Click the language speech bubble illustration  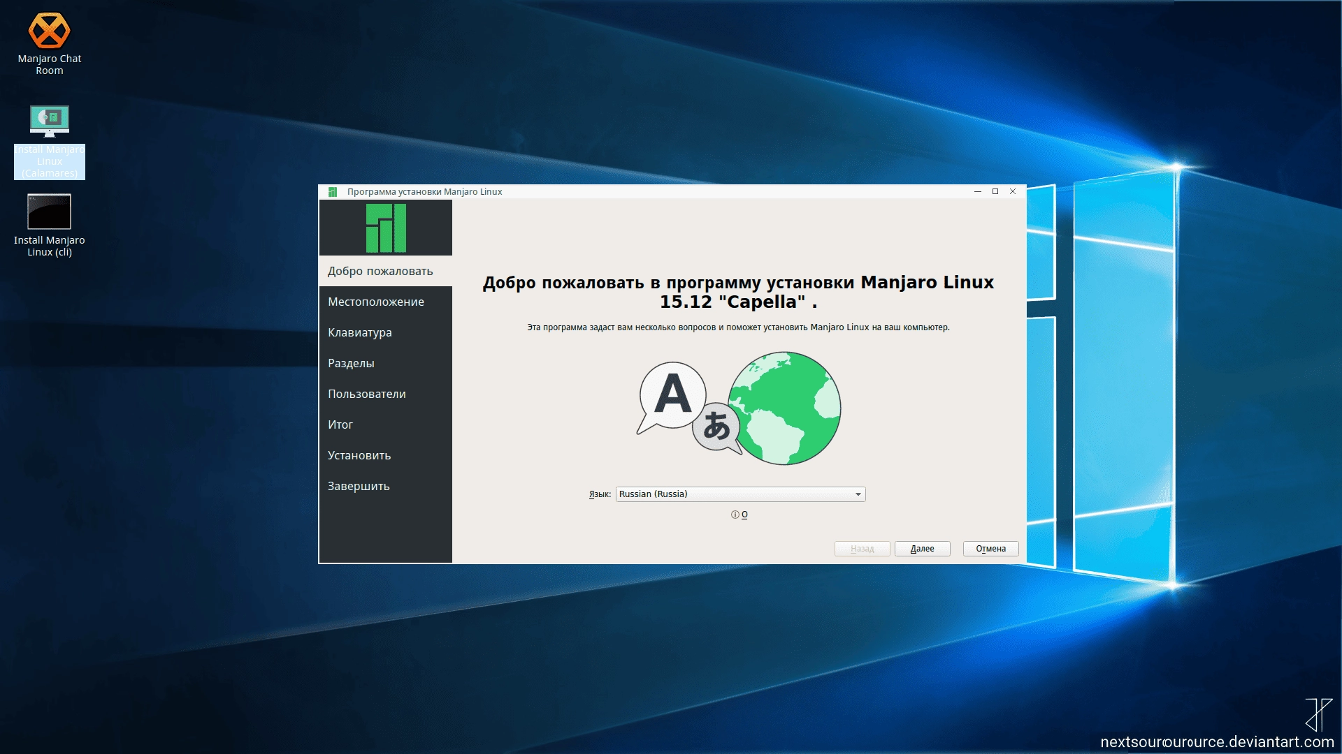coord(688,407)
